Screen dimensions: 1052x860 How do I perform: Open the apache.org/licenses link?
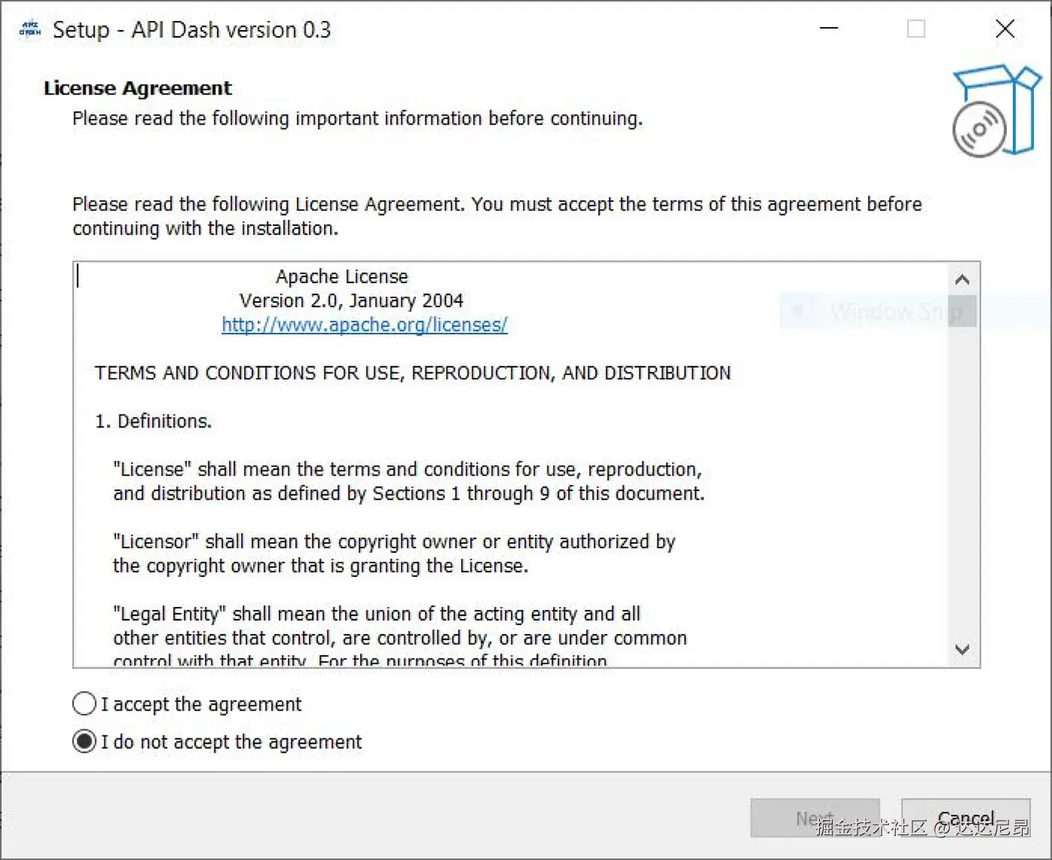click(x=364, y=324)
